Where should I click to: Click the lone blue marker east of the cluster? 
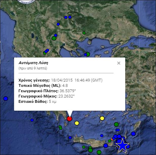[x=133, y=134]
